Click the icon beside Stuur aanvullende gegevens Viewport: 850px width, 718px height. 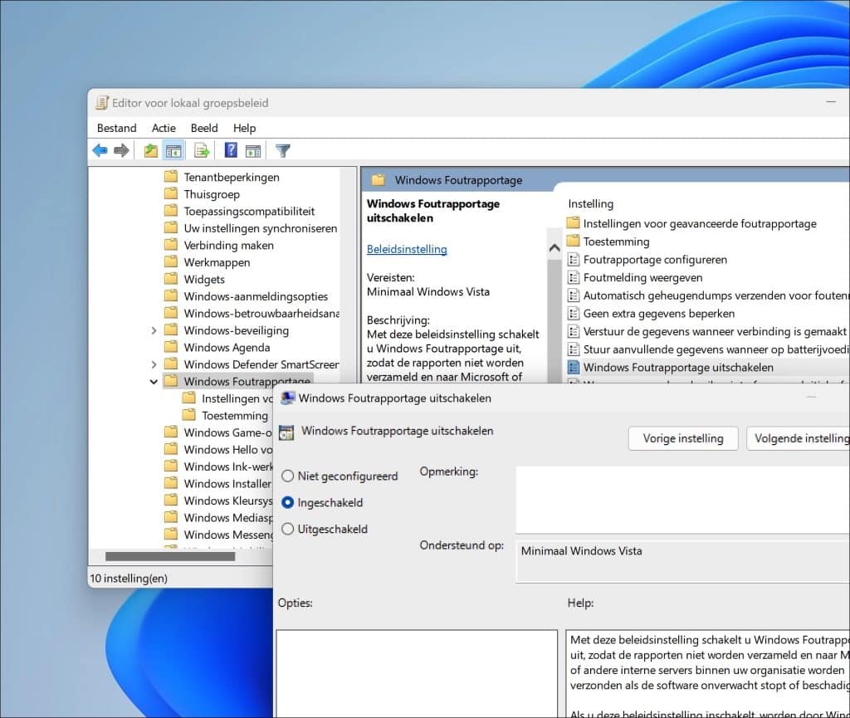click(x=573, y=349)
